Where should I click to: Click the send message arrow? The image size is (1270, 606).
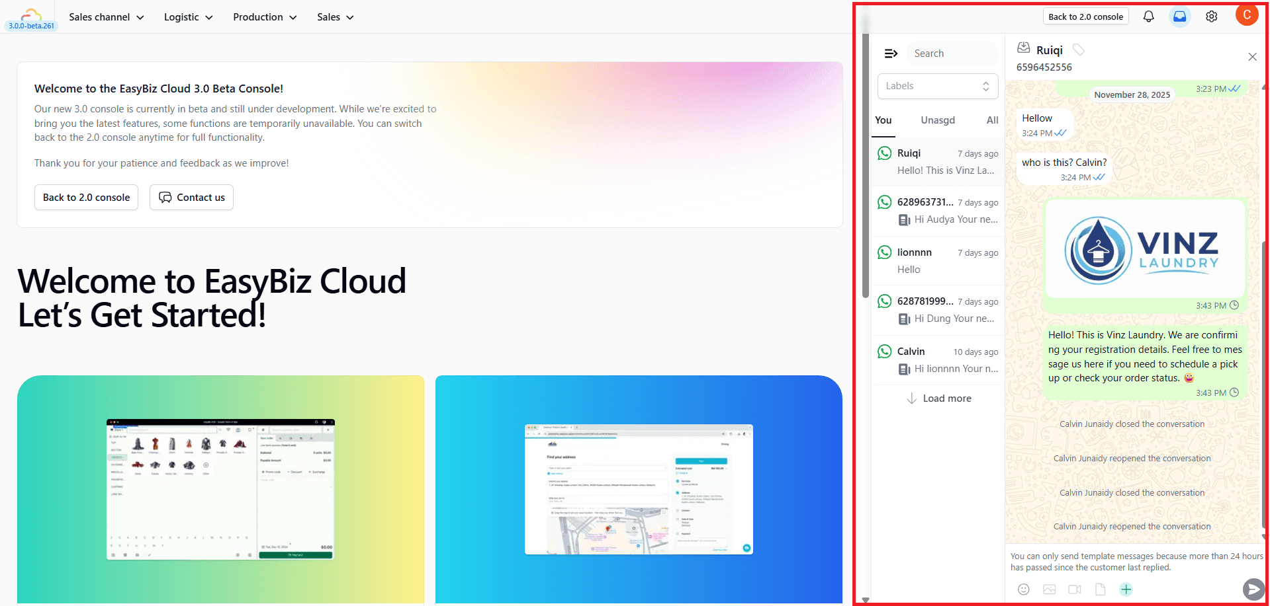[1253, 589]
